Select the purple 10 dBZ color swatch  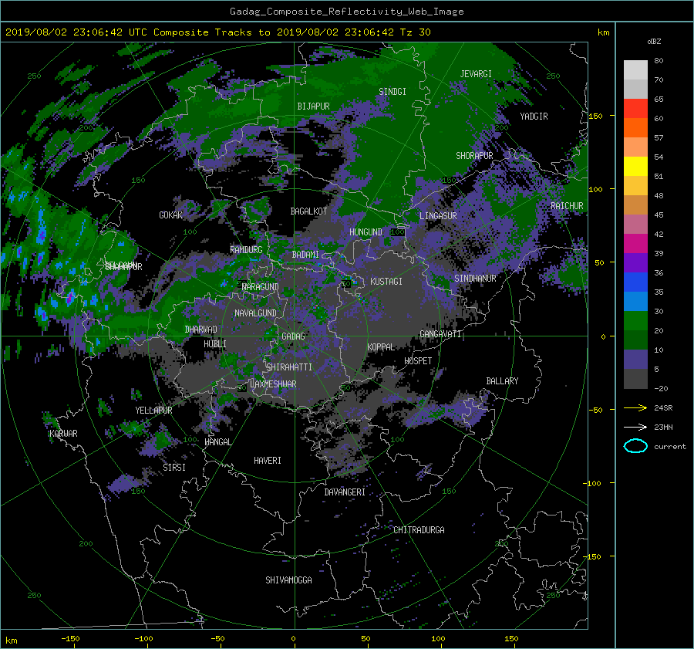[x=635, y=360]
